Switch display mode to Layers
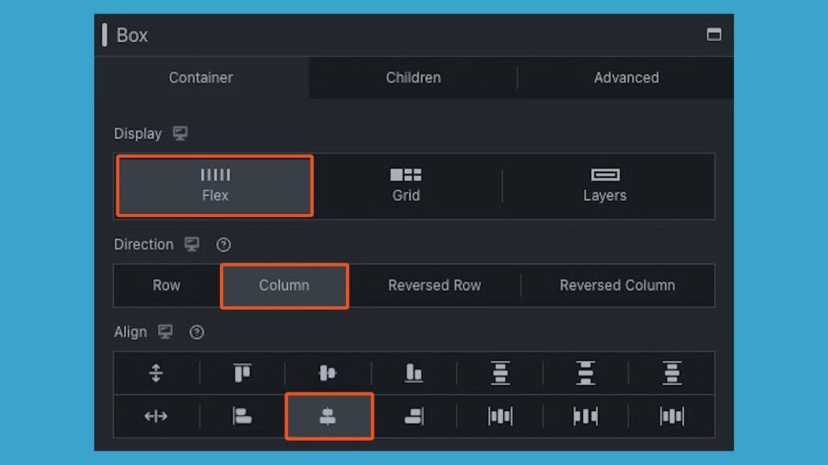This screenshot has height=465, width=828. [605, 186]
